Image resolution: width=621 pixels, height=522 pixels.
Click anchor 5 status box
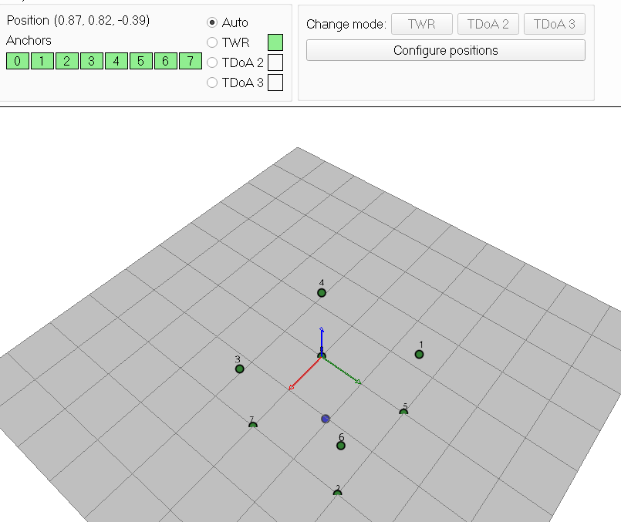coord(140,62)
